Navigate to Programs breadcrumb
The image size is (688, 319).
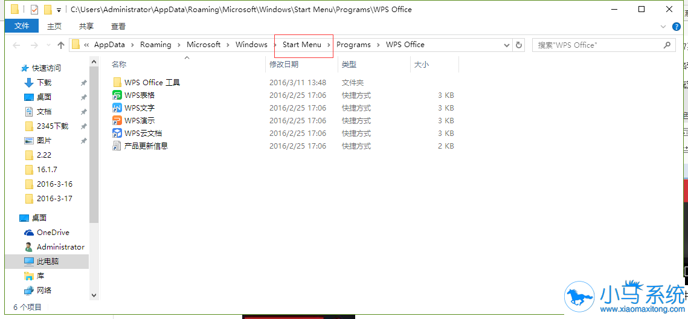(353, 45)
